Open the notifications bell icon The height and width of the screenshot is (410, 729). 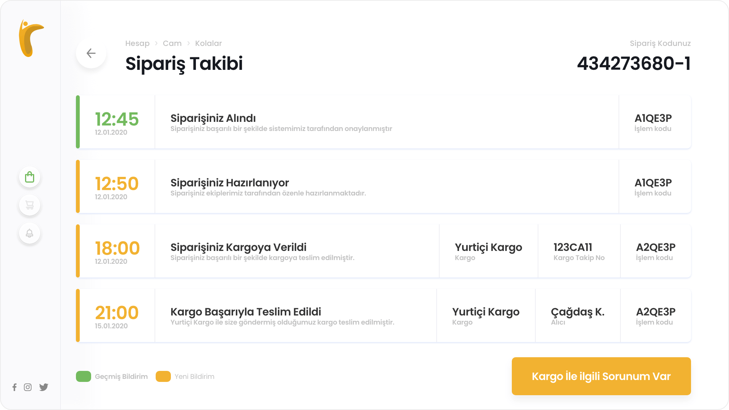tap(30, 233)
